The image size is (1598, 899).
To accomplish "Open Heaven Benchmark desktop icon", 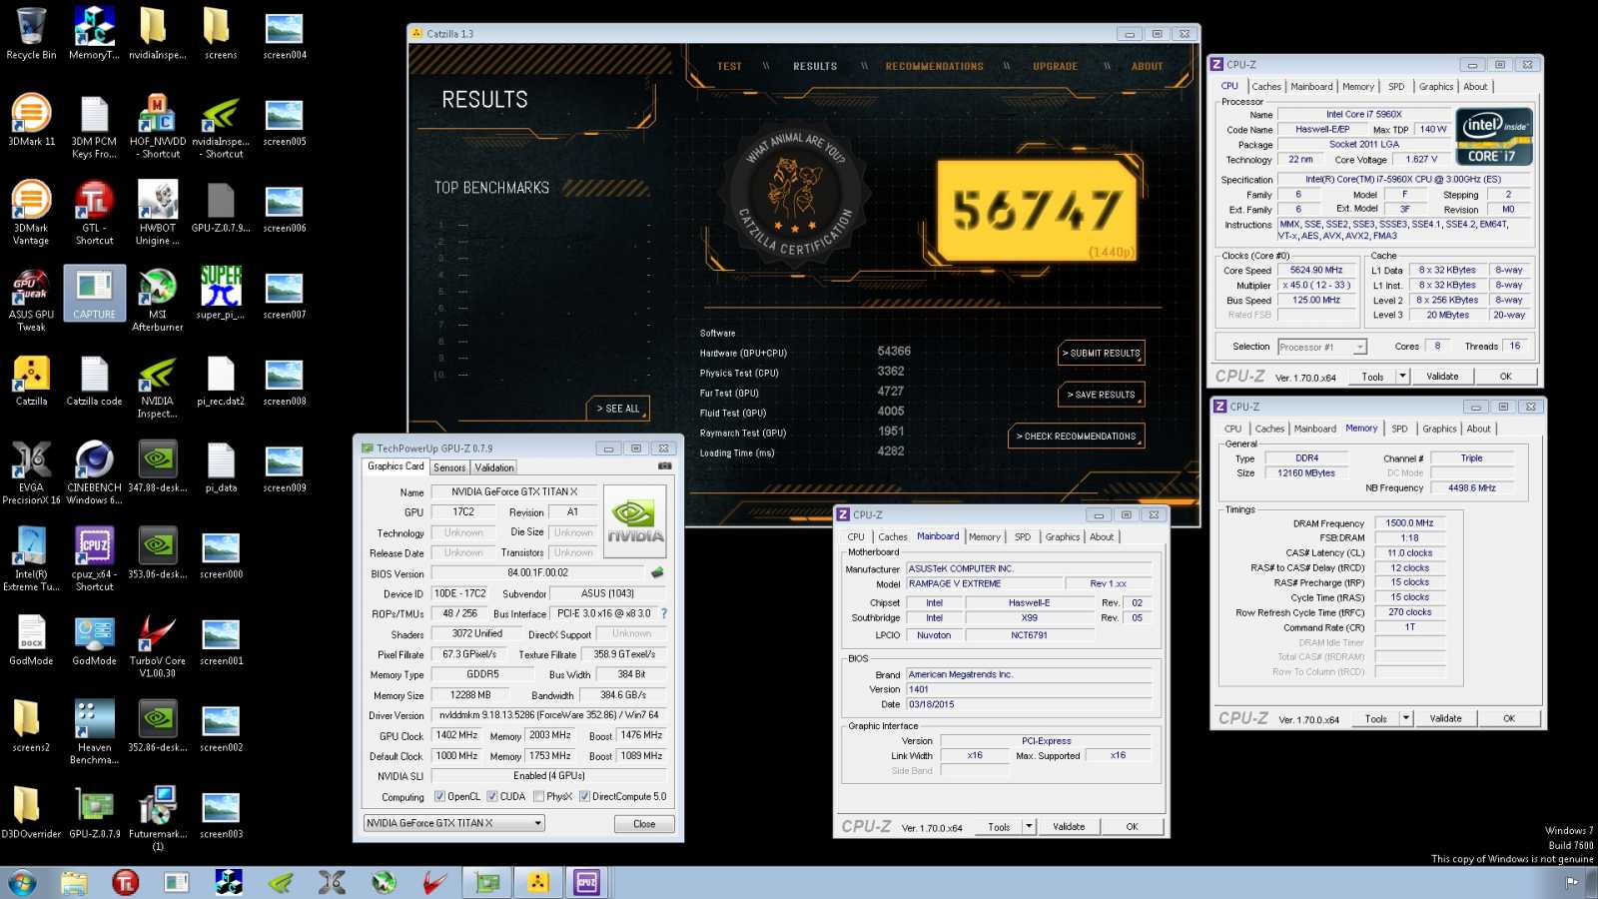I will tap(94, 732).
